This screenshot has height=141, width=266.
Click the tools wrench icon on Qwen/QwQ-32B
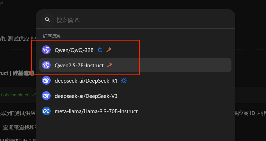pos(109,50)
